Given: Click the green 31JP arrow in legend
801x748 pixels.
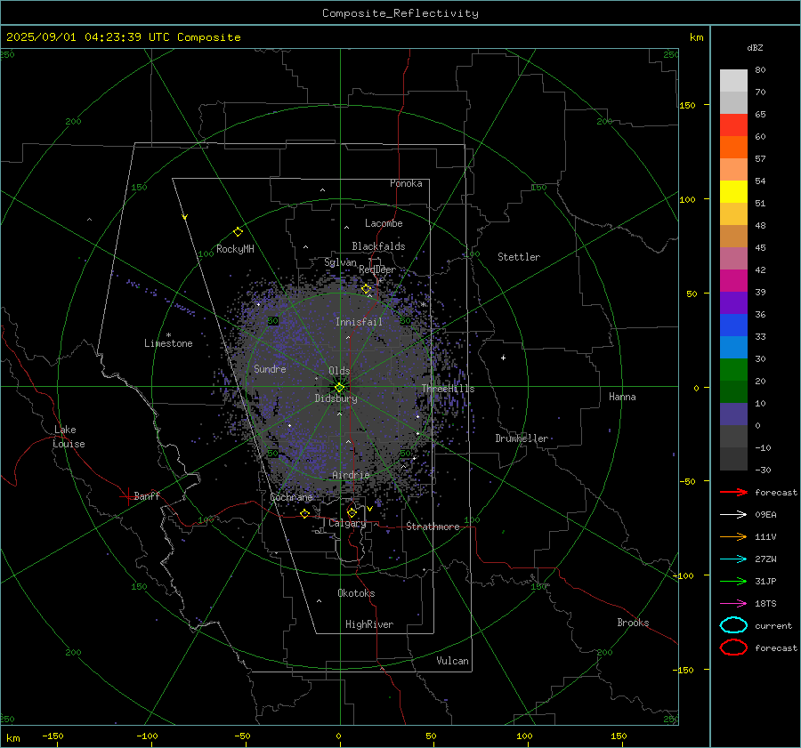Looking at the screenshot, I should tap(733, 581).
